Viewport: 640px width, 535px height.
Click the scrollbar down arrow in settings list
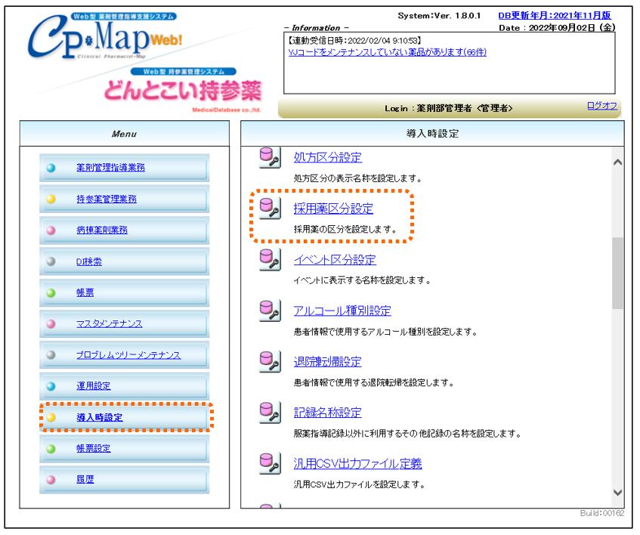(617, 492)
